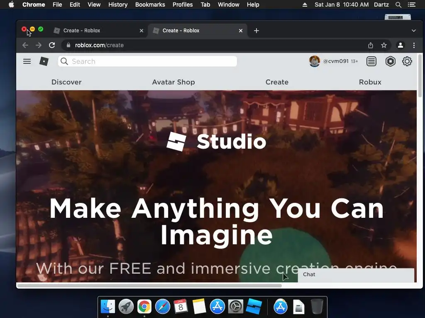Select the second Create - Roblox tab

[198, 31]
